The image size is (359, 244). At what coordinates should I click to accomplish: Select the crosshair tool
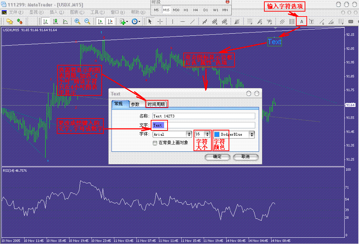tap(160, 21)
